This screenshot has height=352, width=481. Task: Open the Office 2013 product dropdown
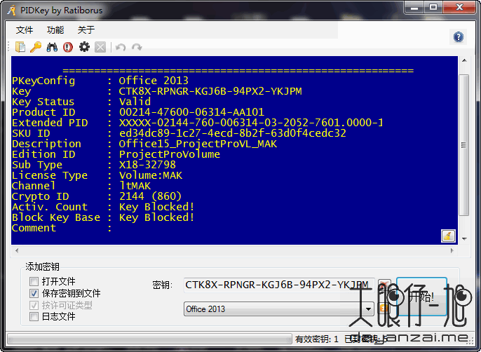(279, 309)
